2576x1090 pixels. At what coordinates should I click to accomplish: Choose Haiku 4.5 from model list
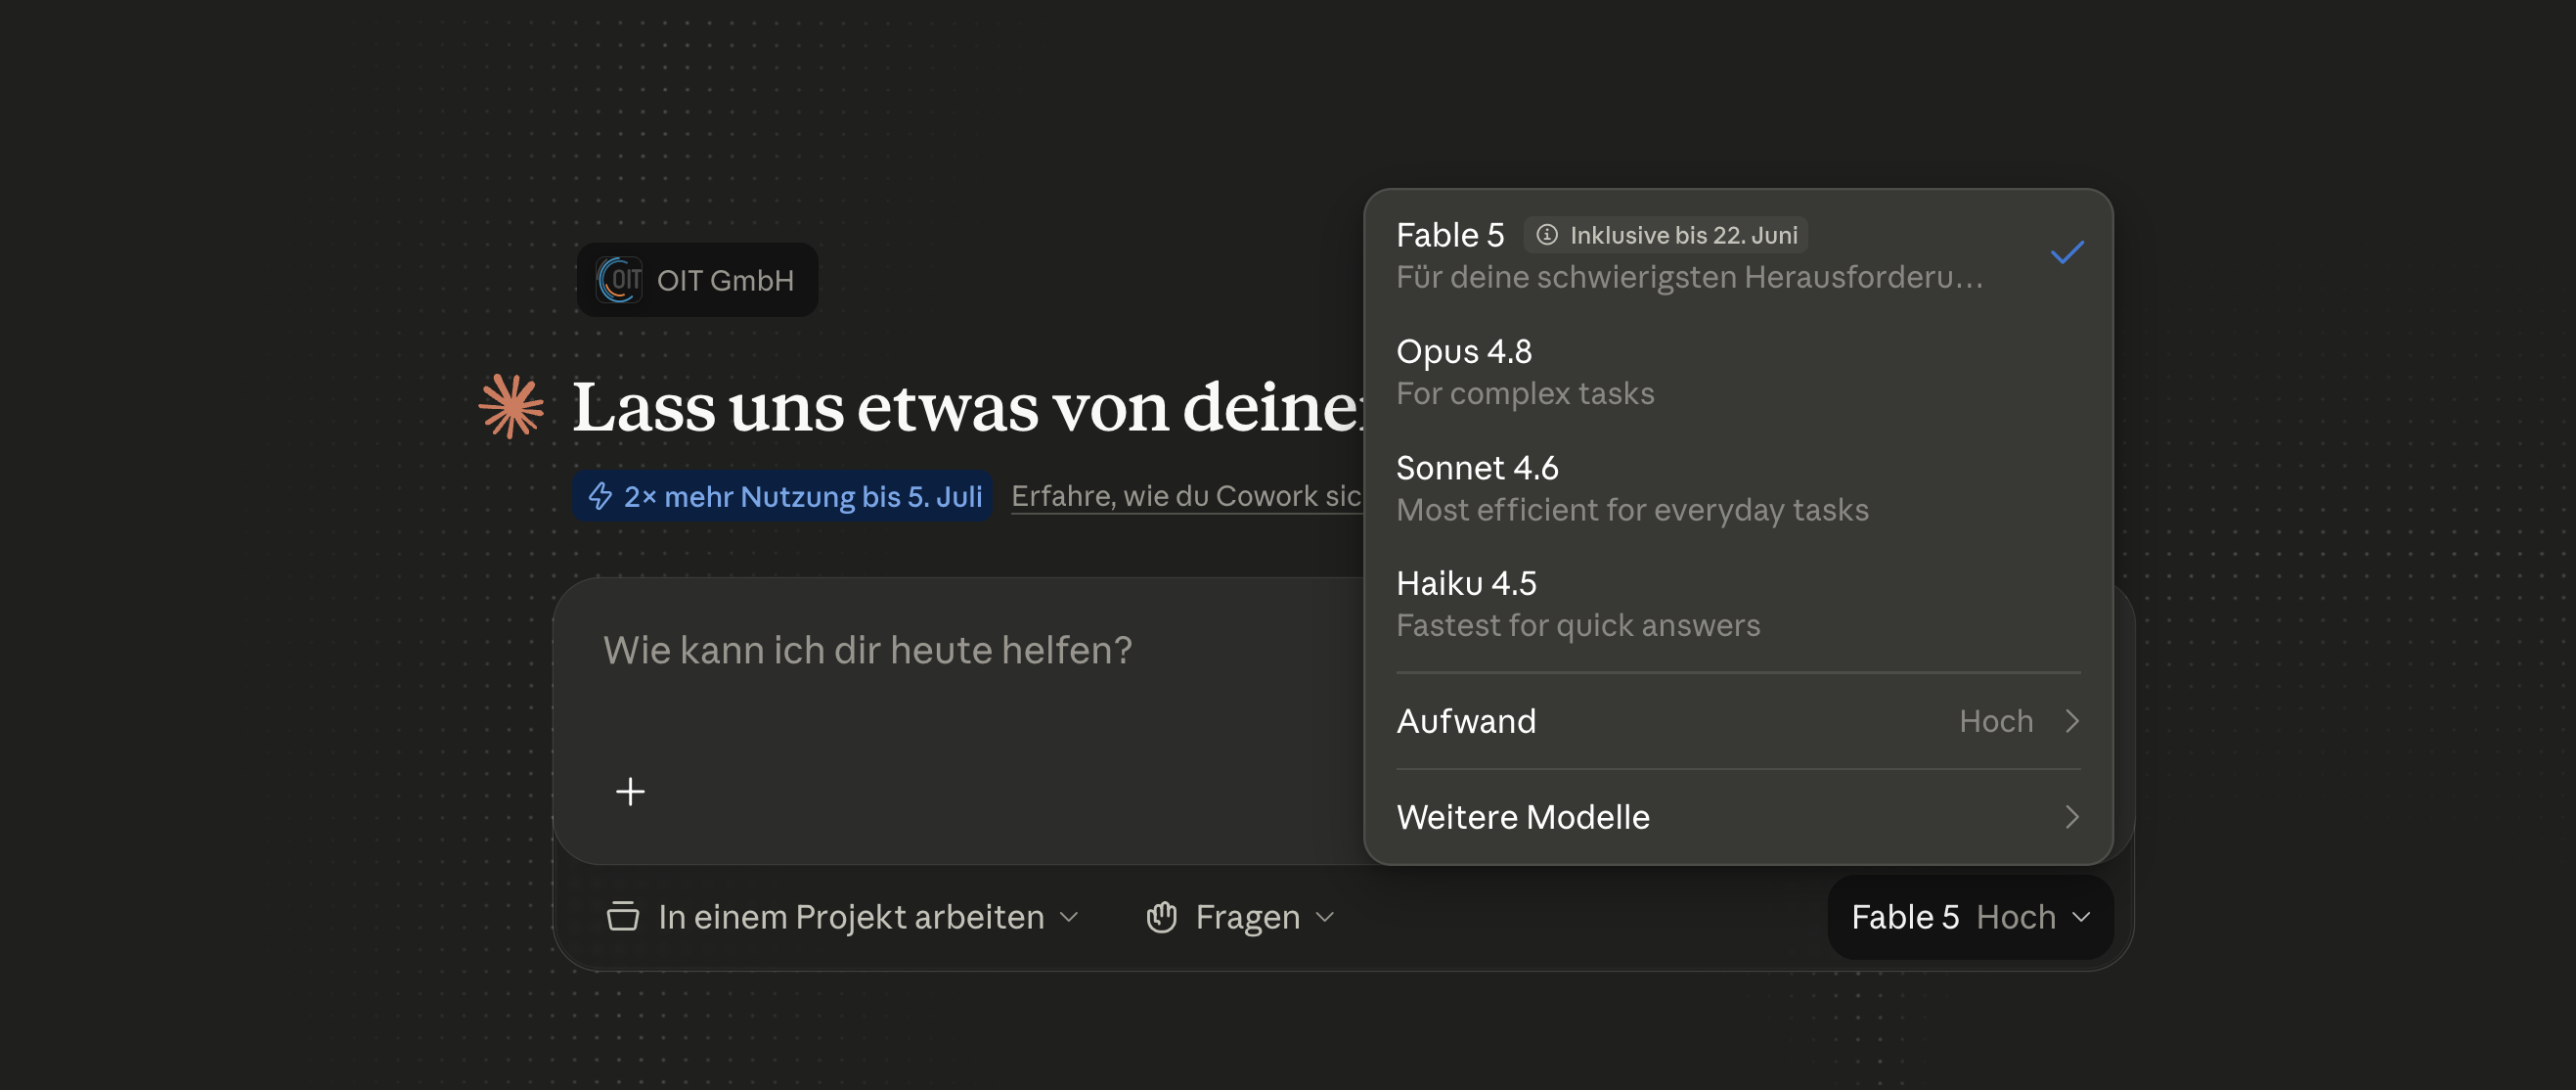click(x=1738, y=604)
